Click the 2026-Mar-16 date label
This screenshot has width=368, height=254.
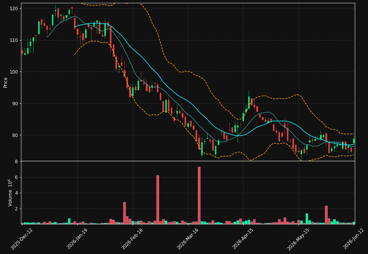tap(188, 239)
